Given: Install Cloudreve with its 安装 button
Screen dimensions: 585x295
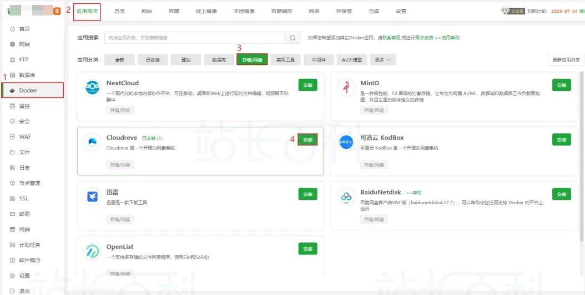Looking at the screenshot, I should point(307,139).
